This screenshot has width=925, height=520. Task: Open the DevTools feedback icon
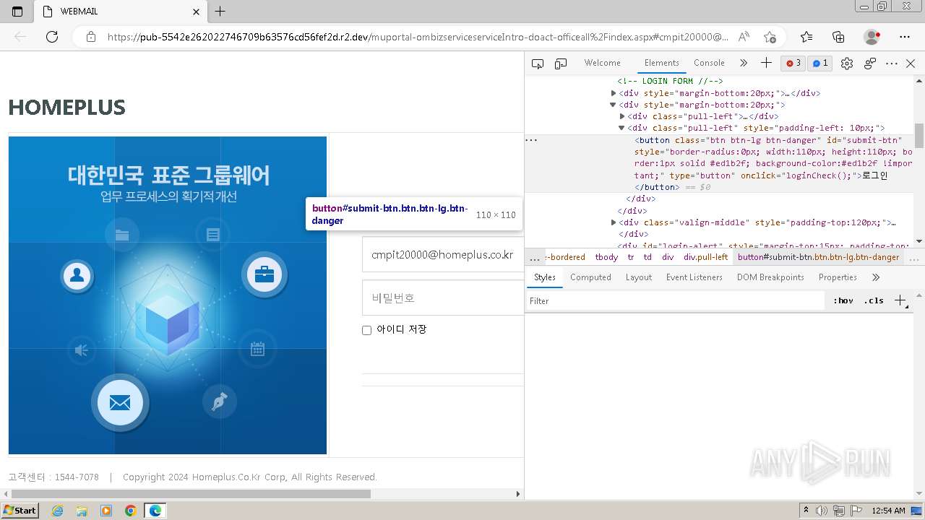pos(870,64)
